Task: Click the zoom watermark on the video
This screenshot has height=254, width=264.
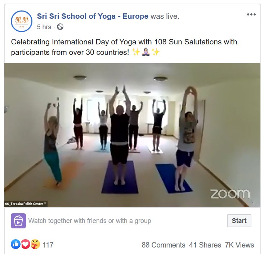Action: click(x=230, y=194)
